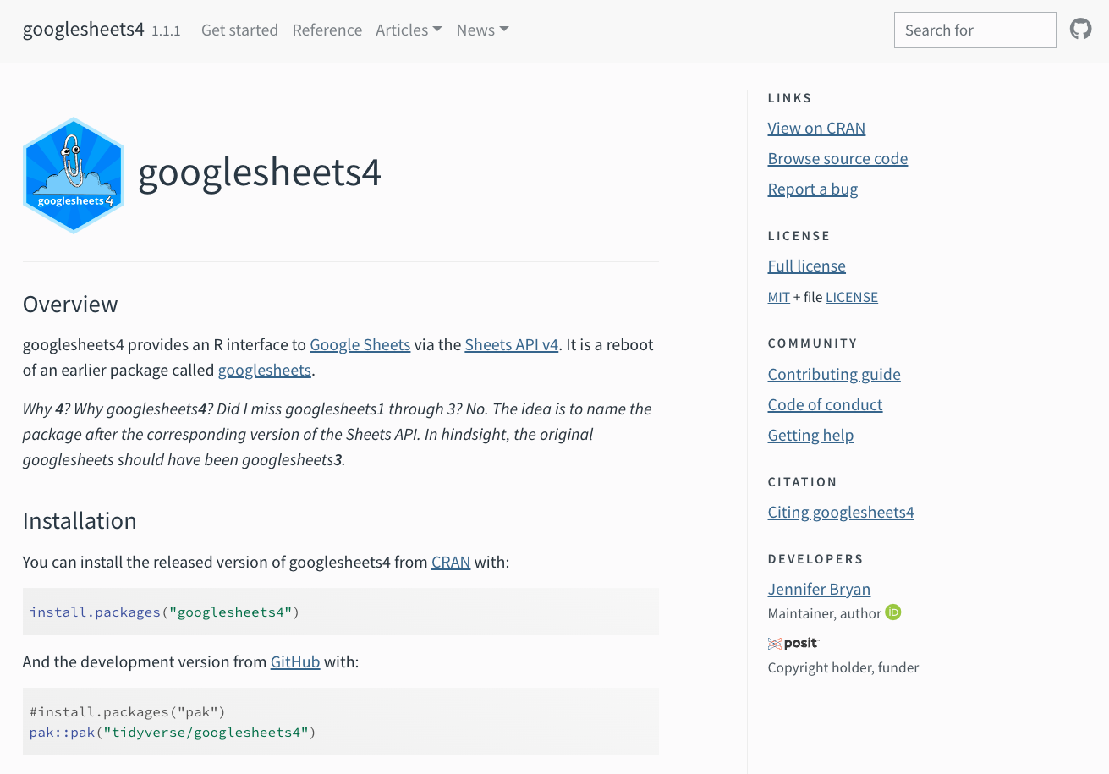
Task: Open the Get started page
Action: [239, 30]
